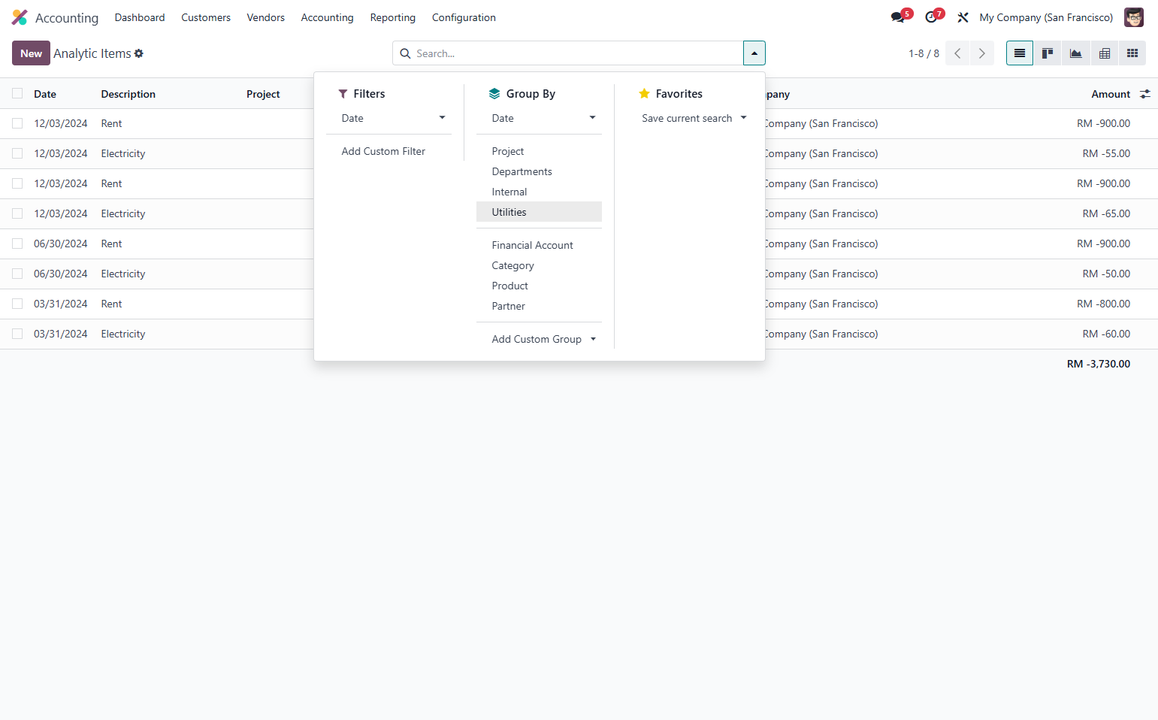Open the Reporting menu
Image resolution: width=1158 pixels, height=720 pixels.
pos(393,17)
